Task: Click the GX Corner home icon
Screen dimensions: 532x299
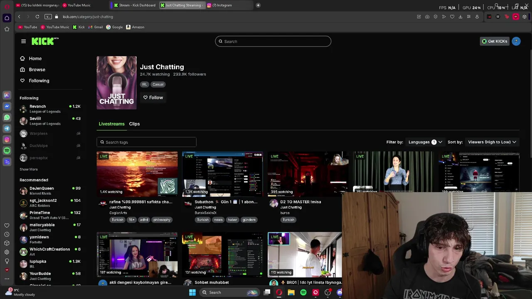Action: (x=7, y=18)
